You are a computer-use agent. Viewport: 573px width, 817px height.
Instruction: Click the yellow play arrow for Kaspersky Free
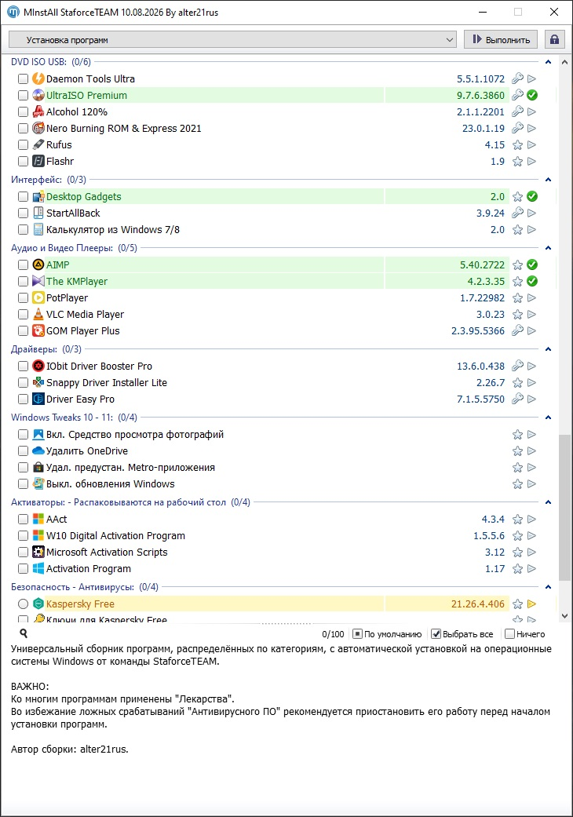(x=532, y=604)
